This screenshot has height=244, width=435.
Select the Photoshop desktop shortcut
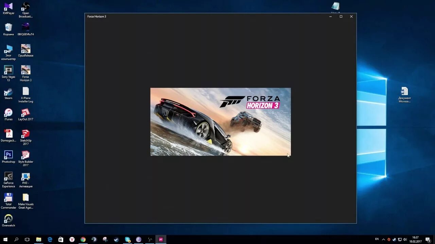tap(8, 157)
